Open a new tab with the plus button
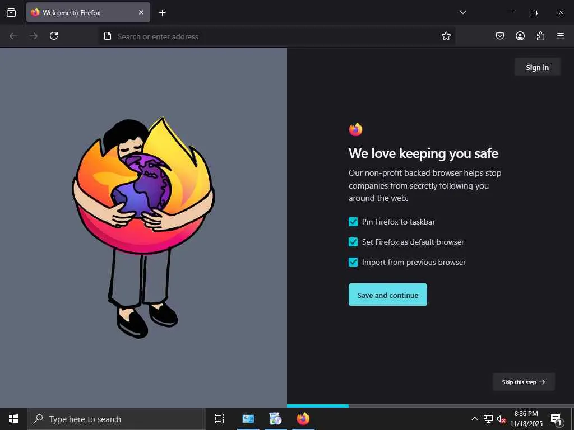 162,13
